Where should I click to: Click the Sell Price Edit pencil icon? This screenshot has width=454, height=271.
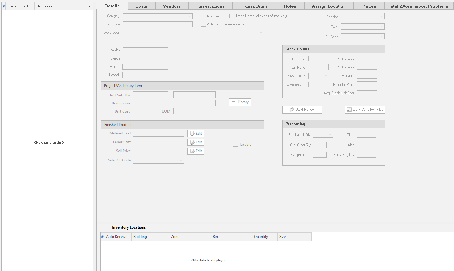(192, 151)
